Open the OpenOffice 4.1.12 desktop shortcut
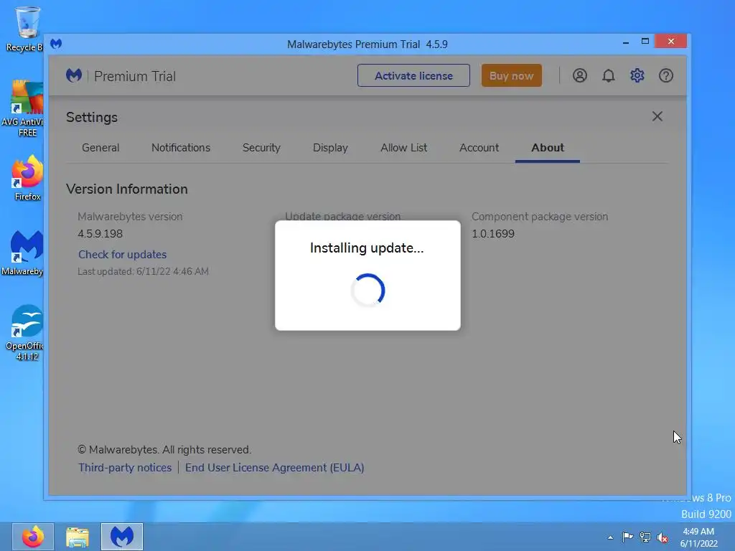Image resolution: width=735 pixels, height=551 pixels. coord(25,333)
